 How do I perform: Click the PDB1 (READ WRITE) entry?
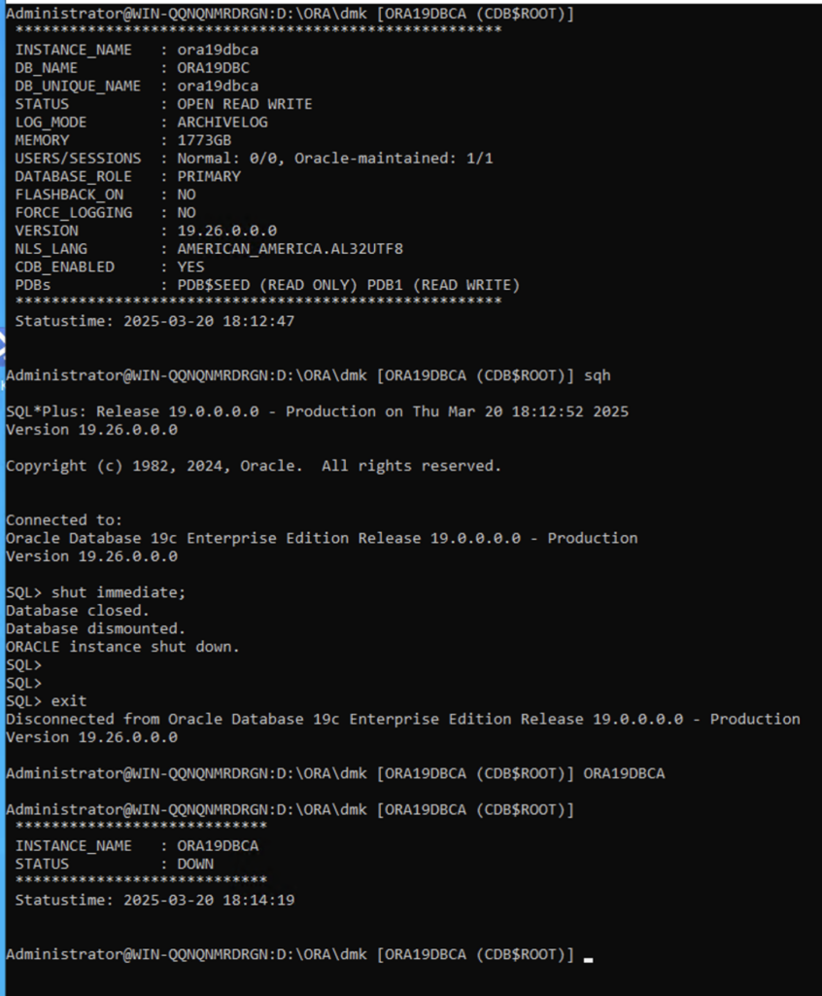pos(443,285)
